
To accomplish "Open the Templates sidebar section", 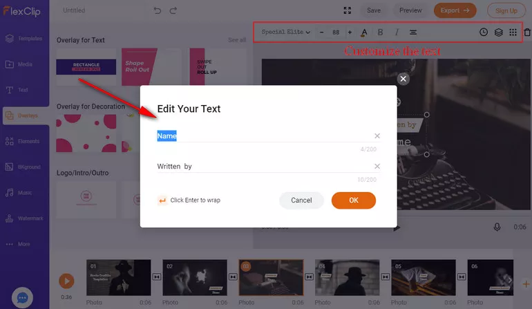I will click(23, 39).
